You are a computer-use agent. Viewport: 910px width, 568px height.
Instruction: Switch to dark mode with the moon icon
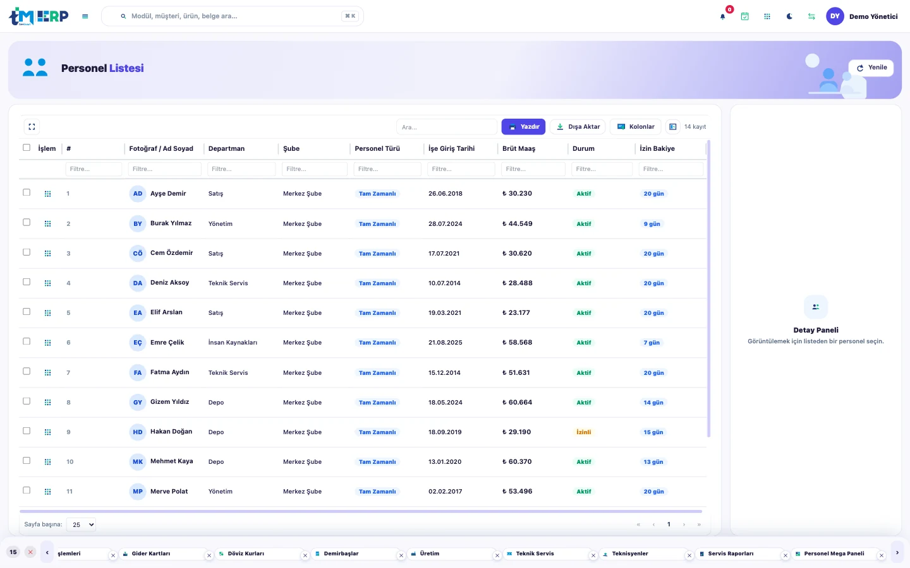[x=789, y=16]
